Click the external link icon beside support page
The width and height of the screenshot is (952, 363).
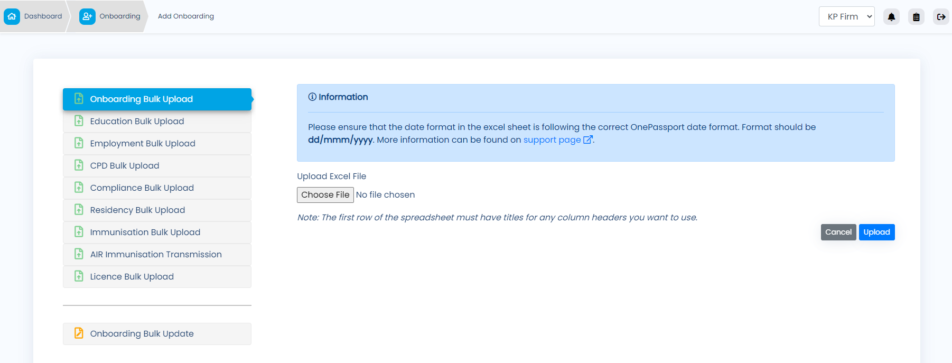click(x=587, y=139)
